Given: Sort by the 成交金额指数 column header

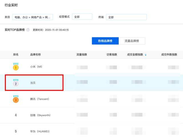Looking at the screenshot, I should tap(135, 55).
